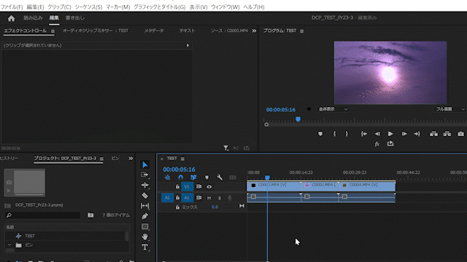This screenshot has width=467, height=262.
Task: Toggle A1 source patching button
Action: click(x=167, y=197)
